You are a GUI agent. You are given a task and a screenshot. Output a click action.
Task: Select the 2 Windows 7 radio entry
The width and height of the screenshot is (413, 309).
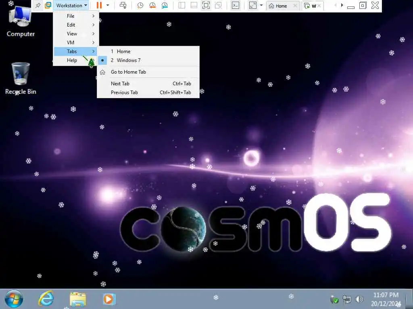[148, 60]
